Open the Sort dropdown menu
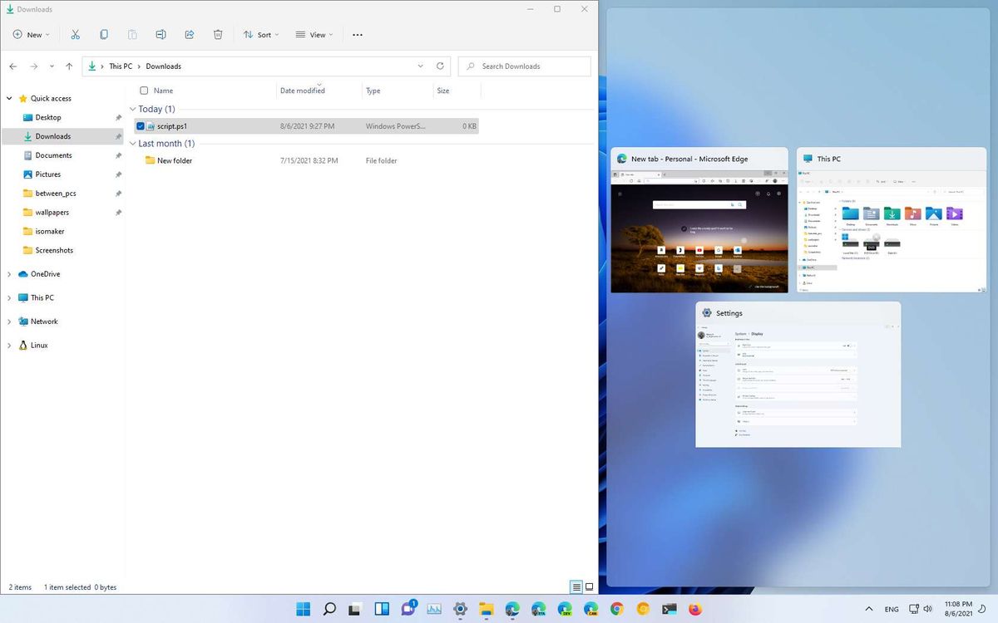 [261, 34]
